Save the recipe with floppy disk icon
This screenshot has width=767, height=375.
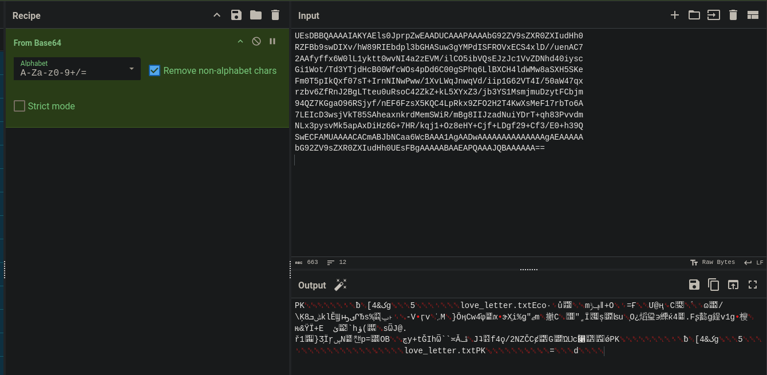click(x=236, y=15)
